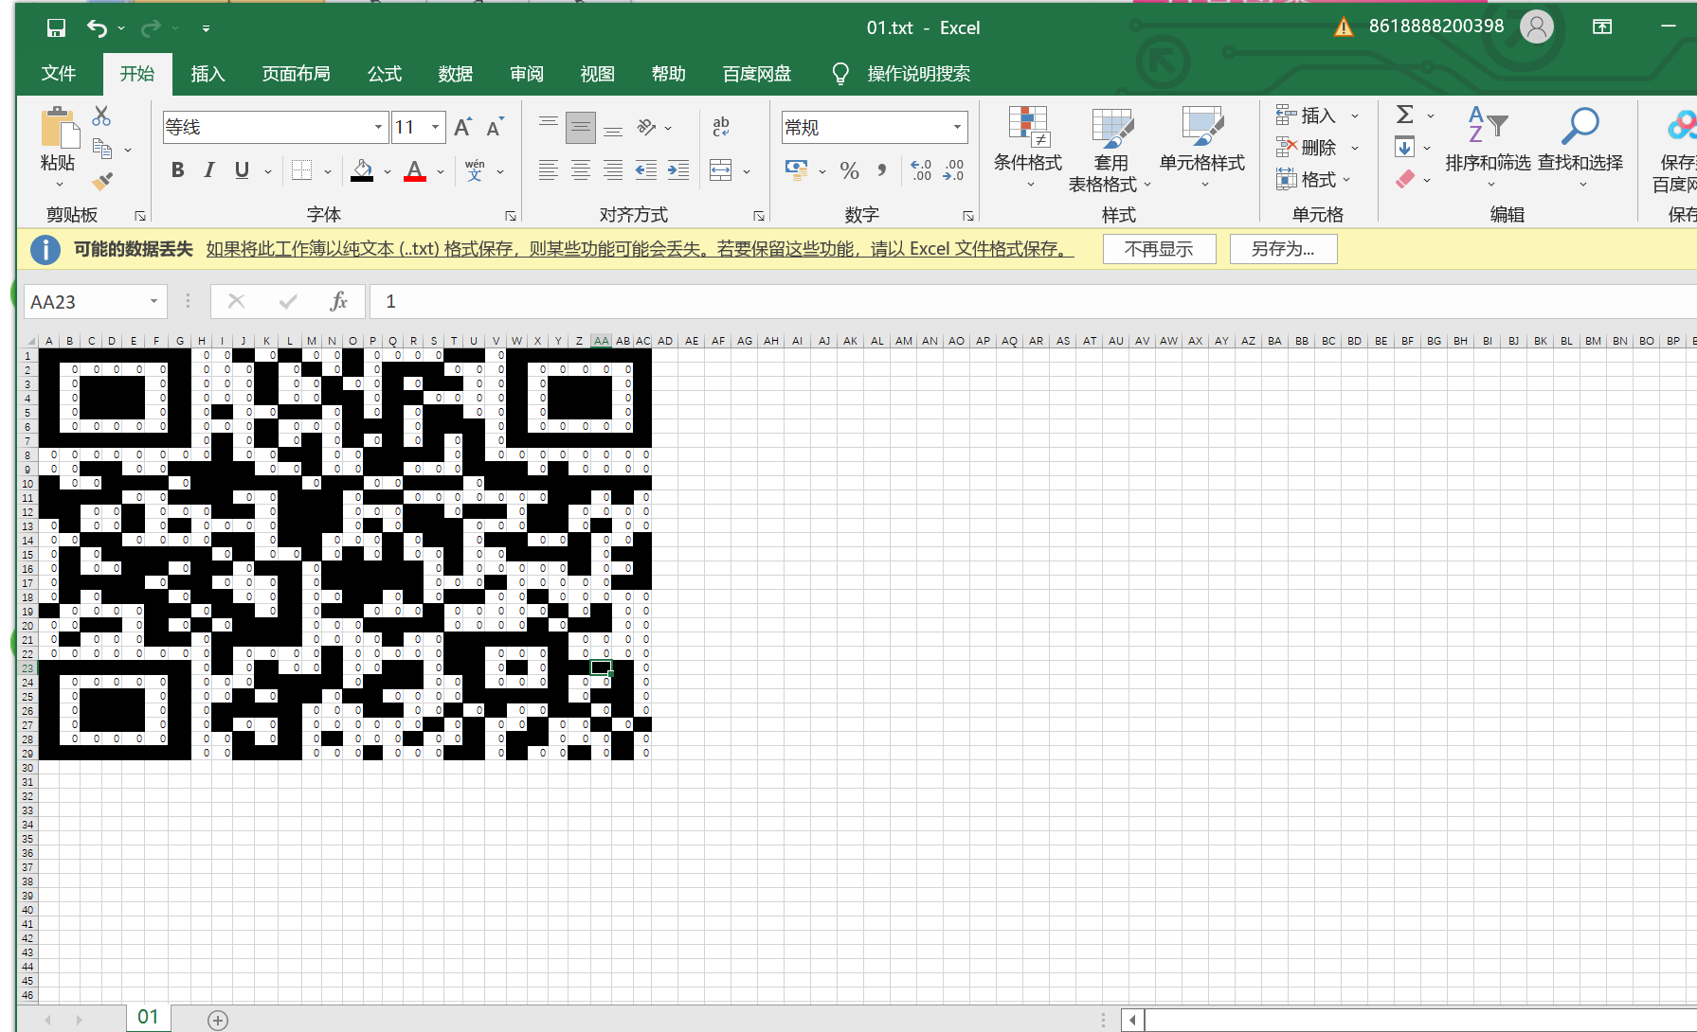The image size is (1697, 1032).
Task: Open the 字体 group dialog launcher
Action: click(511, 216)
